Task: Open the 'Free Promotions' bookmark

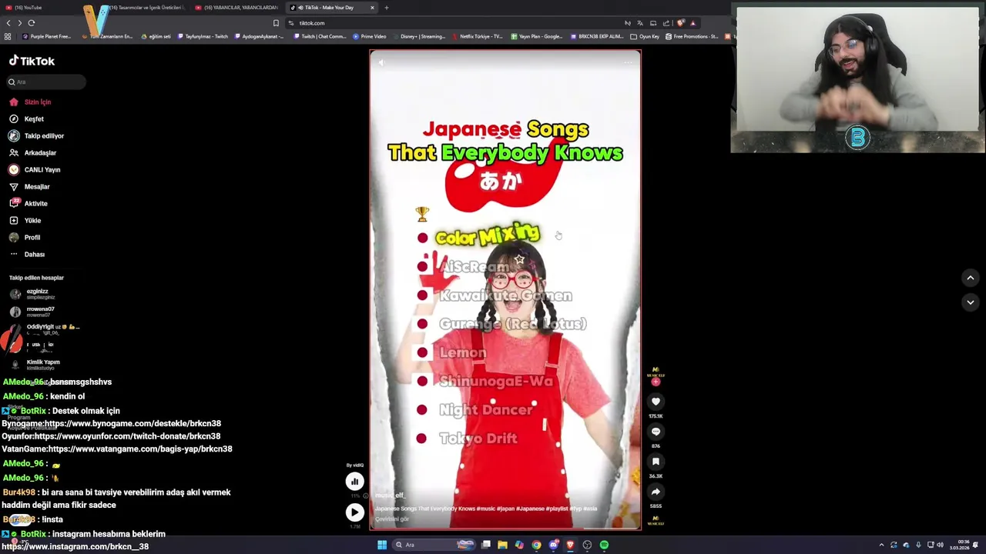Action: tap(691, 36)
